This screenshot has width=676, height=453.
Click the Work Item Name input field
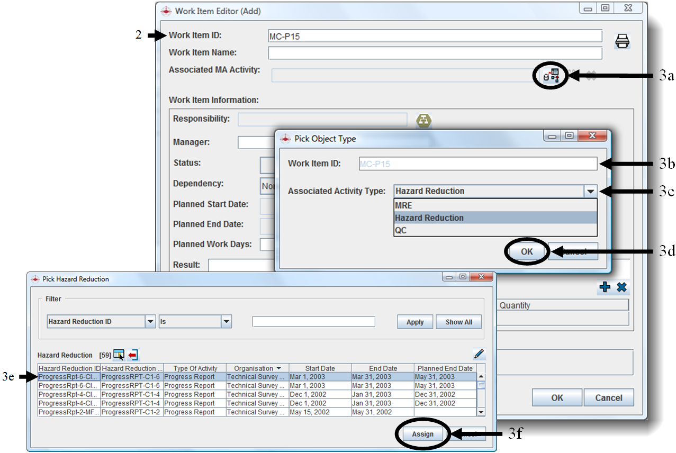(435, 53)
